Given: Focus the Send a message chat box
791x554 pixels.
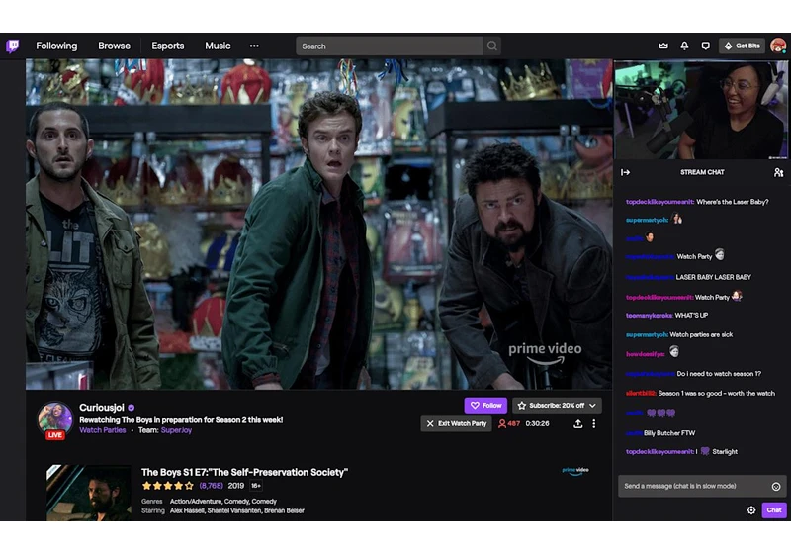Looking at the screenshot, I should pyautogui.click(x=702, y=487).
